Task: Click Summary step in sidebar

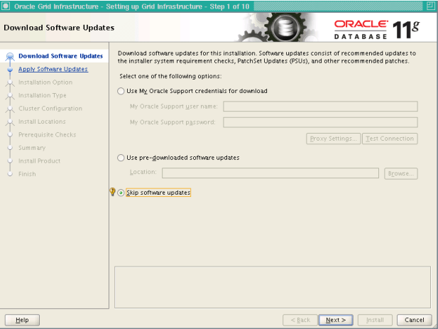Action: pos(32,148)
